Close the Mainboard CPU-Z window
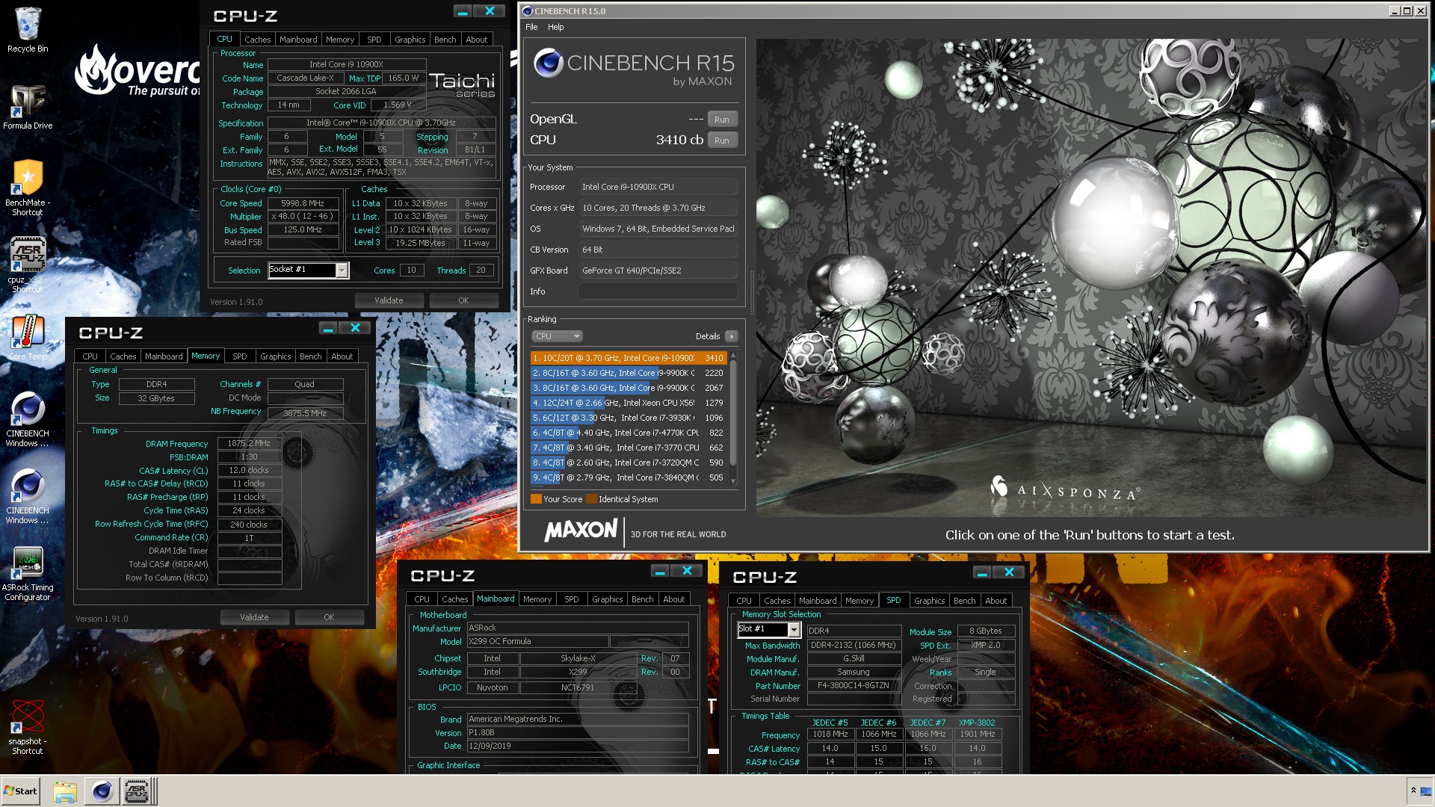The width and height of the screenshot is (1435, 807). 687,572
